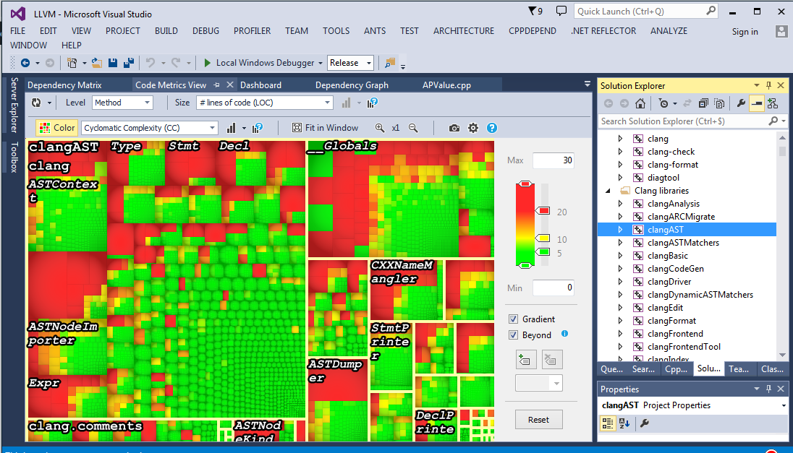Toggle the Beyond checkbox

(x=513, y=335)
